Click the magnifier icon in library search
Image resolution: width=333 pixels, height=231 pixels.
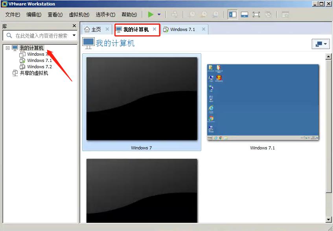tap(9, 35)
